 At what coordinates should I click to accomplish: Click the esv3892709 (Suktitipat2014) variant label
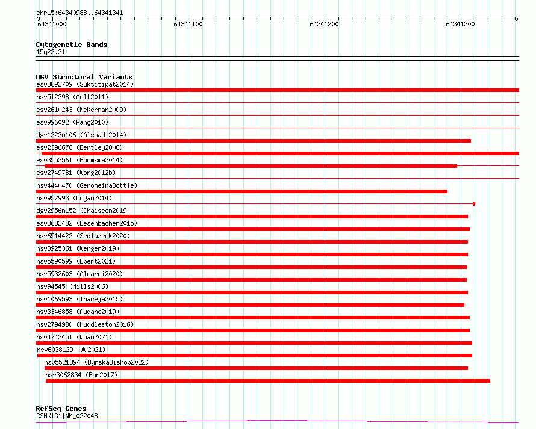85,84
